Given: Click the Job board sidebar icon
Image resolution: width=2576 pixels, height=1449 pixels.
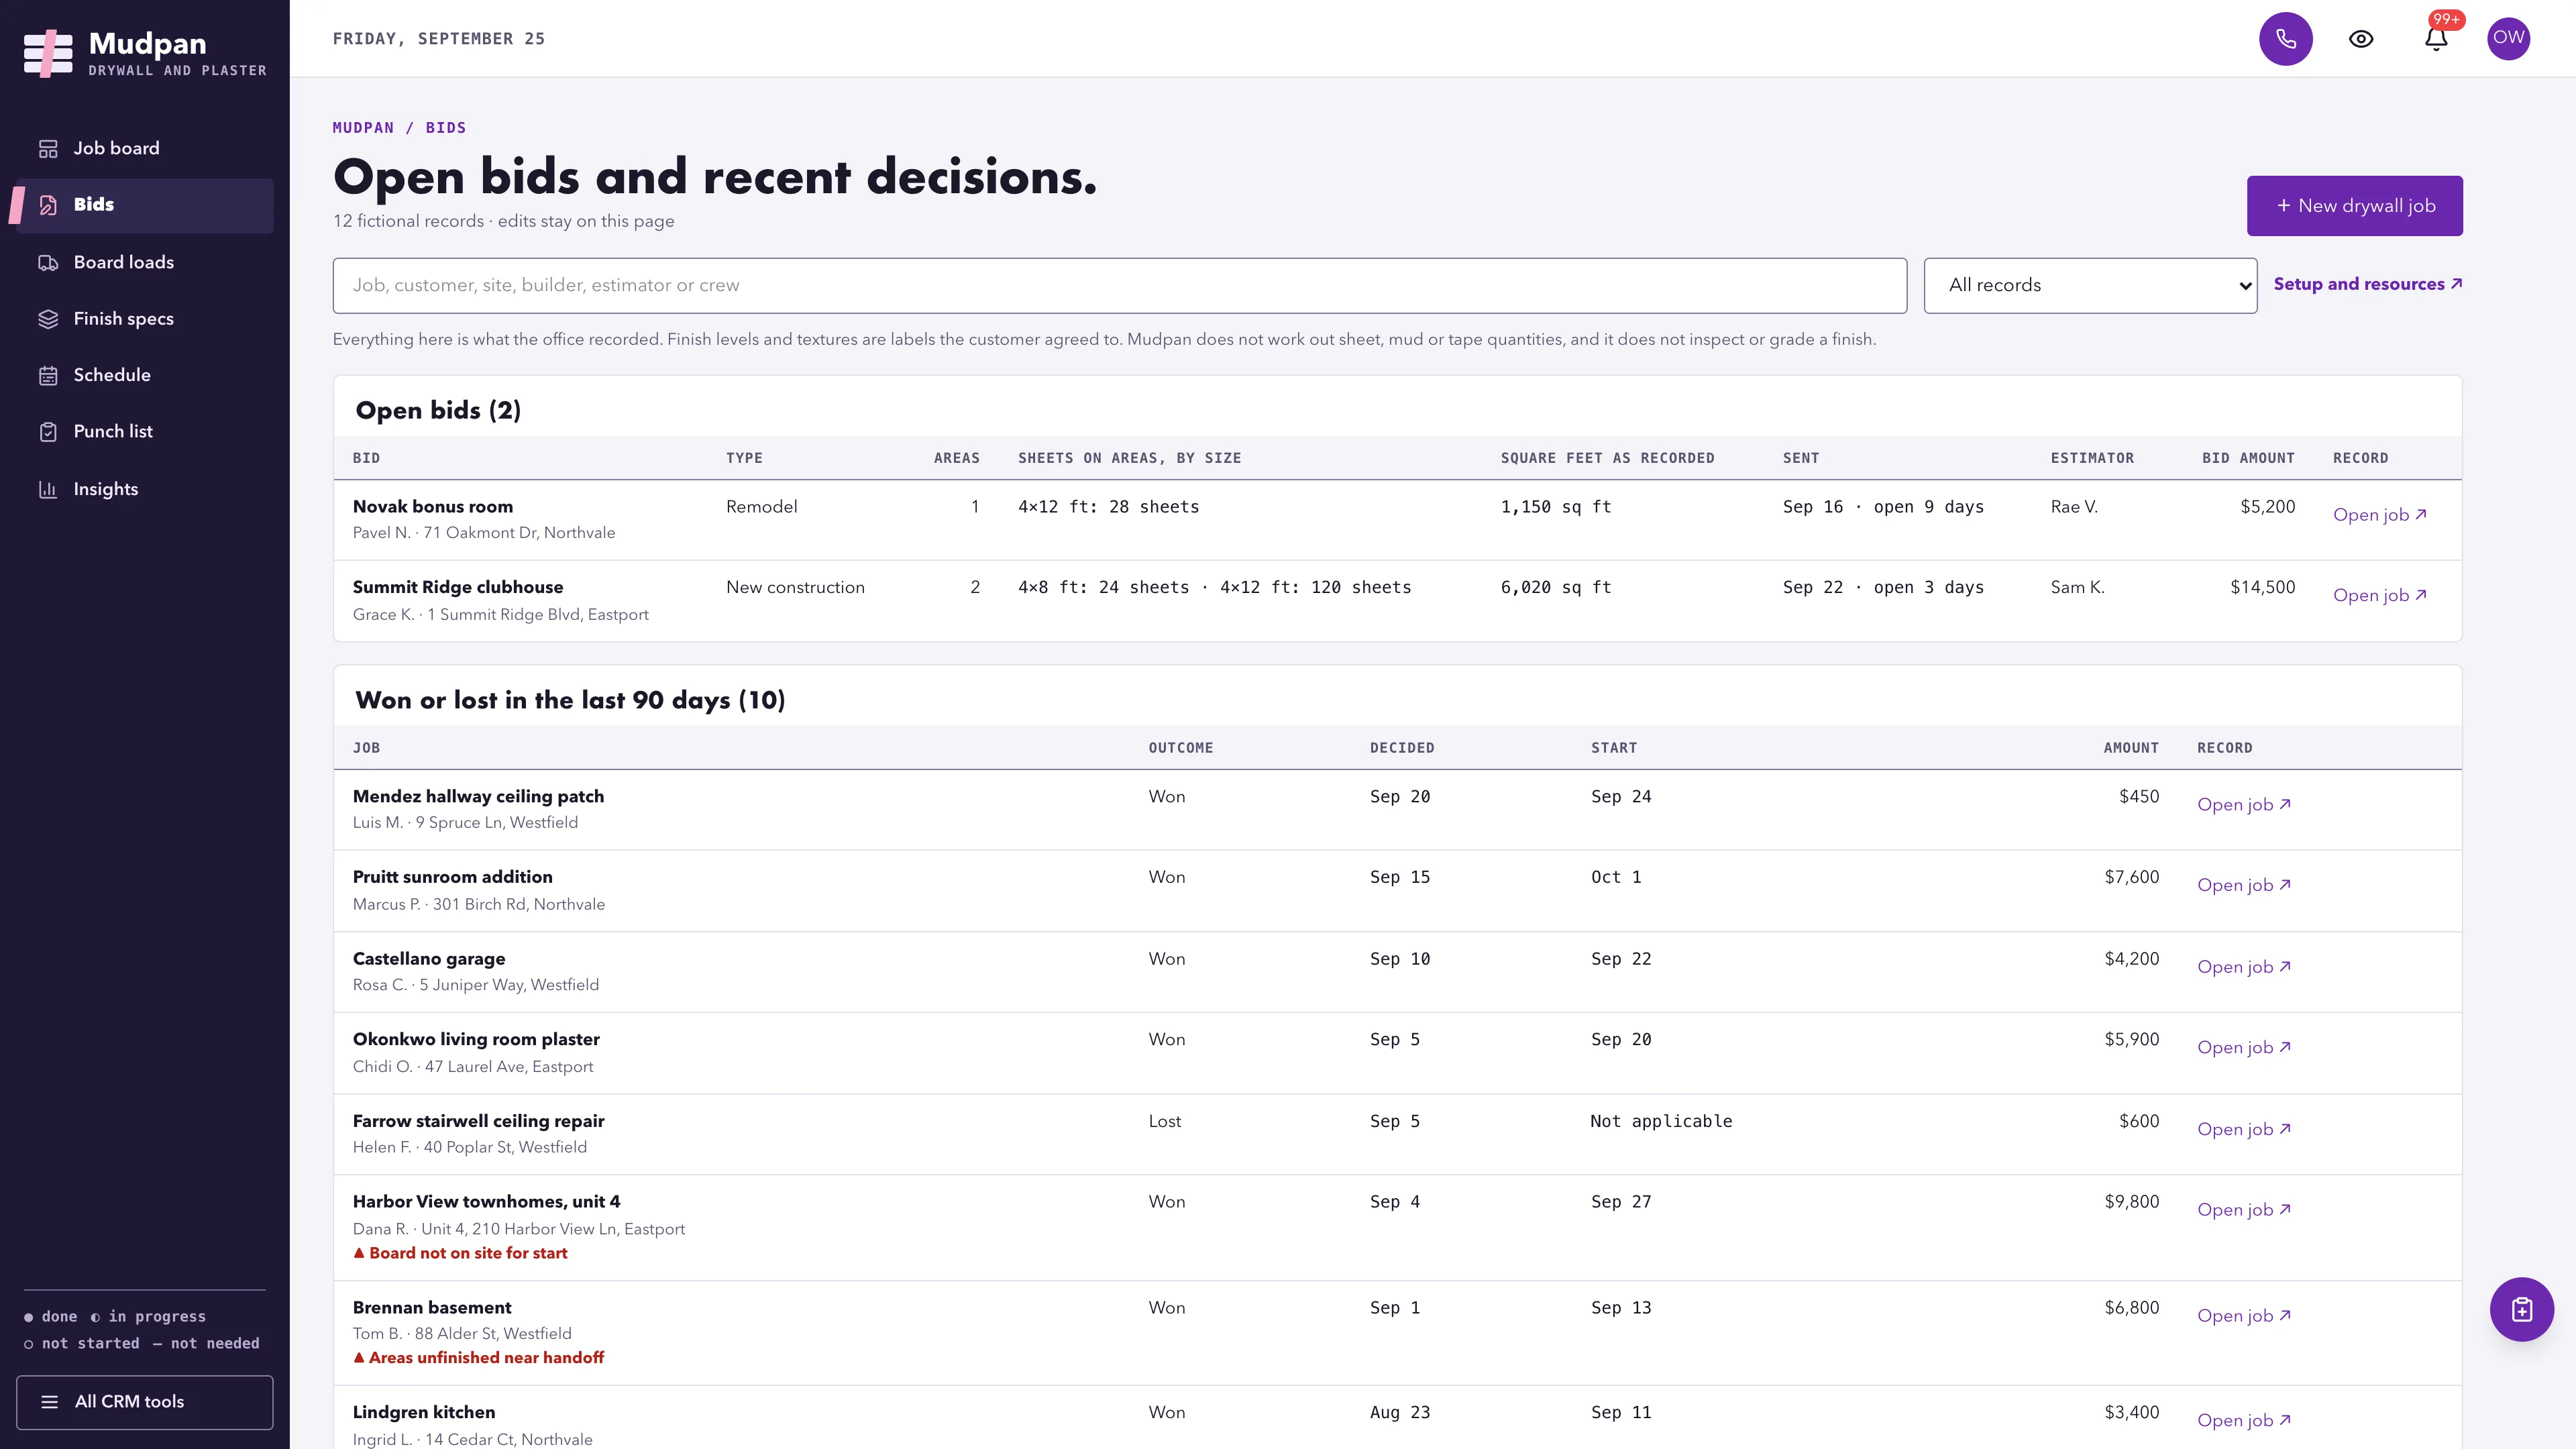Looking at the screenshot, I should pyautogui.click(x=48, y=149).
